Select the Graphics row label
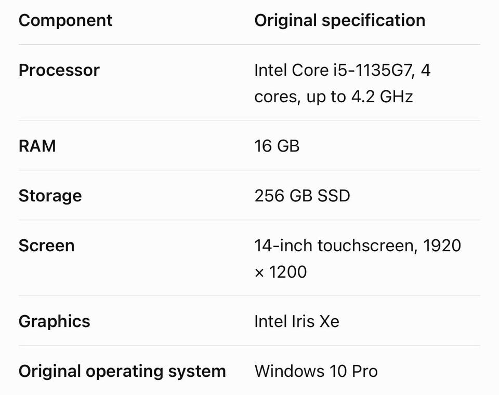Image resolution: width=499 pixels, height=395 pixels. [54, 322]
